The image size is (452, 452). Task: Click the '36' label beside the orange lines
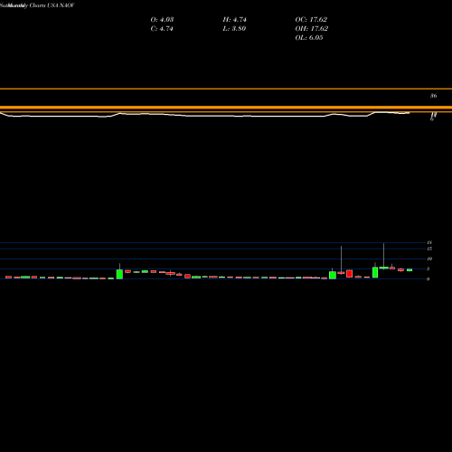click(433, 96)
